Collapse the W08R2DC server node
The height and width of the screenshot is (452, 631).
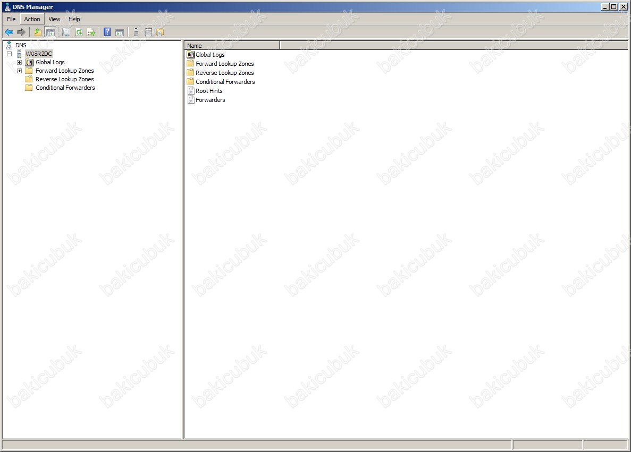click(9, 54)
